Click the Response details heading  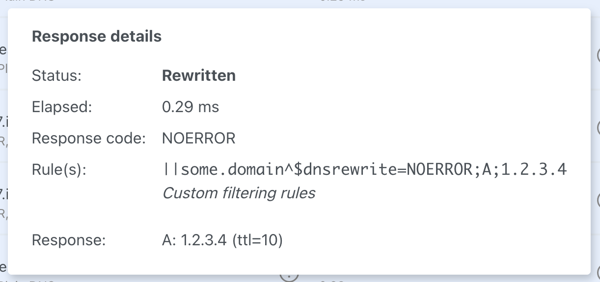[96, 36]
